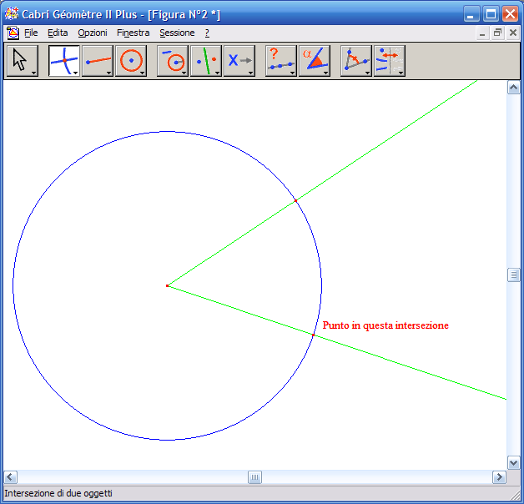The width and height of the screenshot is (524, 504).
Task: Click the Macro tool with X arrow
Action: coord(239,61)
